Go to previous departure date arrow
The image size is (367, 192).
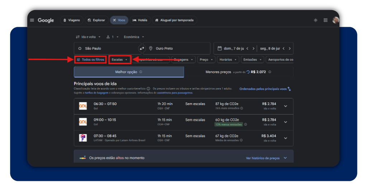tap(247, 48)
